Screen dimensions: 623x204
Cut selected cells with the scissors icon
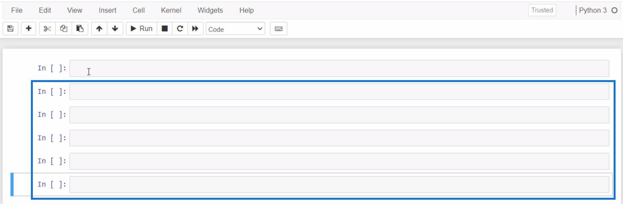[47, 29]
